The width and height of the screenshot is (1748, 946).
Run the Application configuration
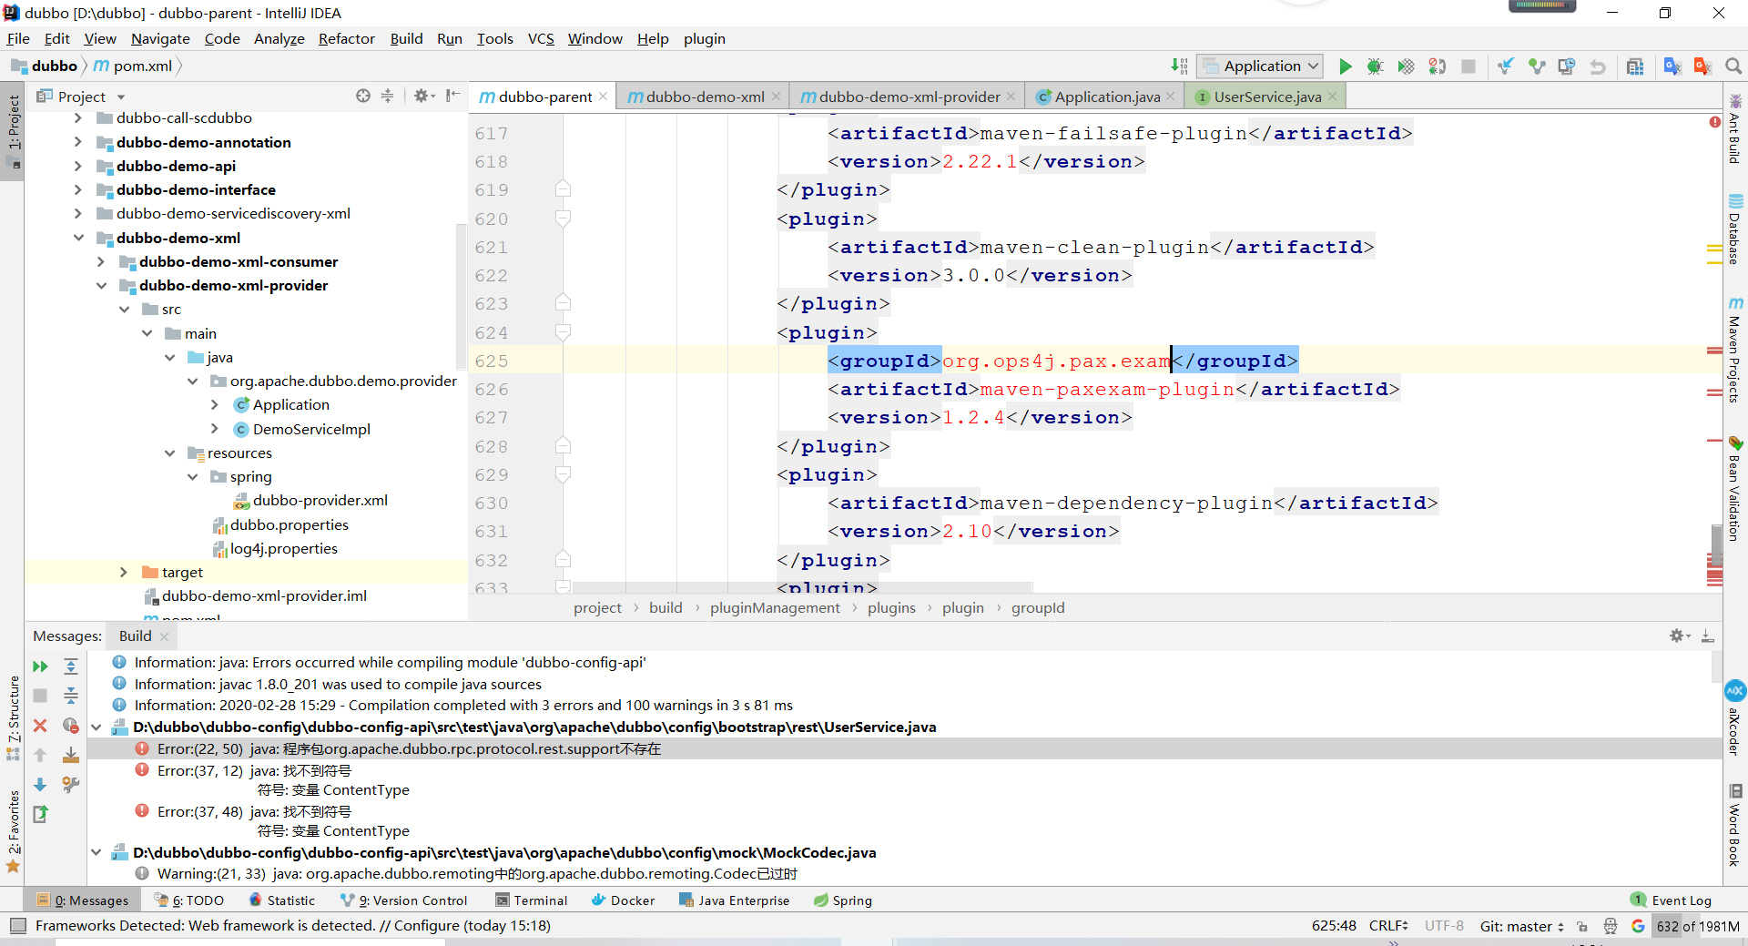[1345, 66]
